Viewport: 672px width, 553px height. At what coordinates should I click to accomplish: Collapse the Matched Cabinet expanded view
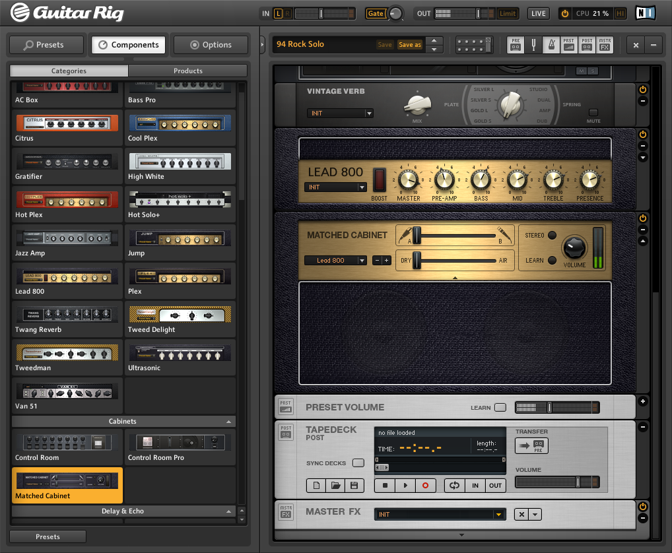[x=643, y=241]
